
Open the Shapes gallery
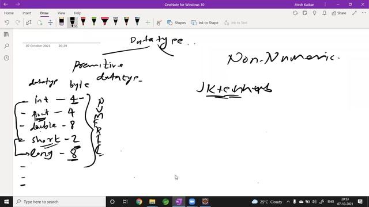tap(176, 23)
